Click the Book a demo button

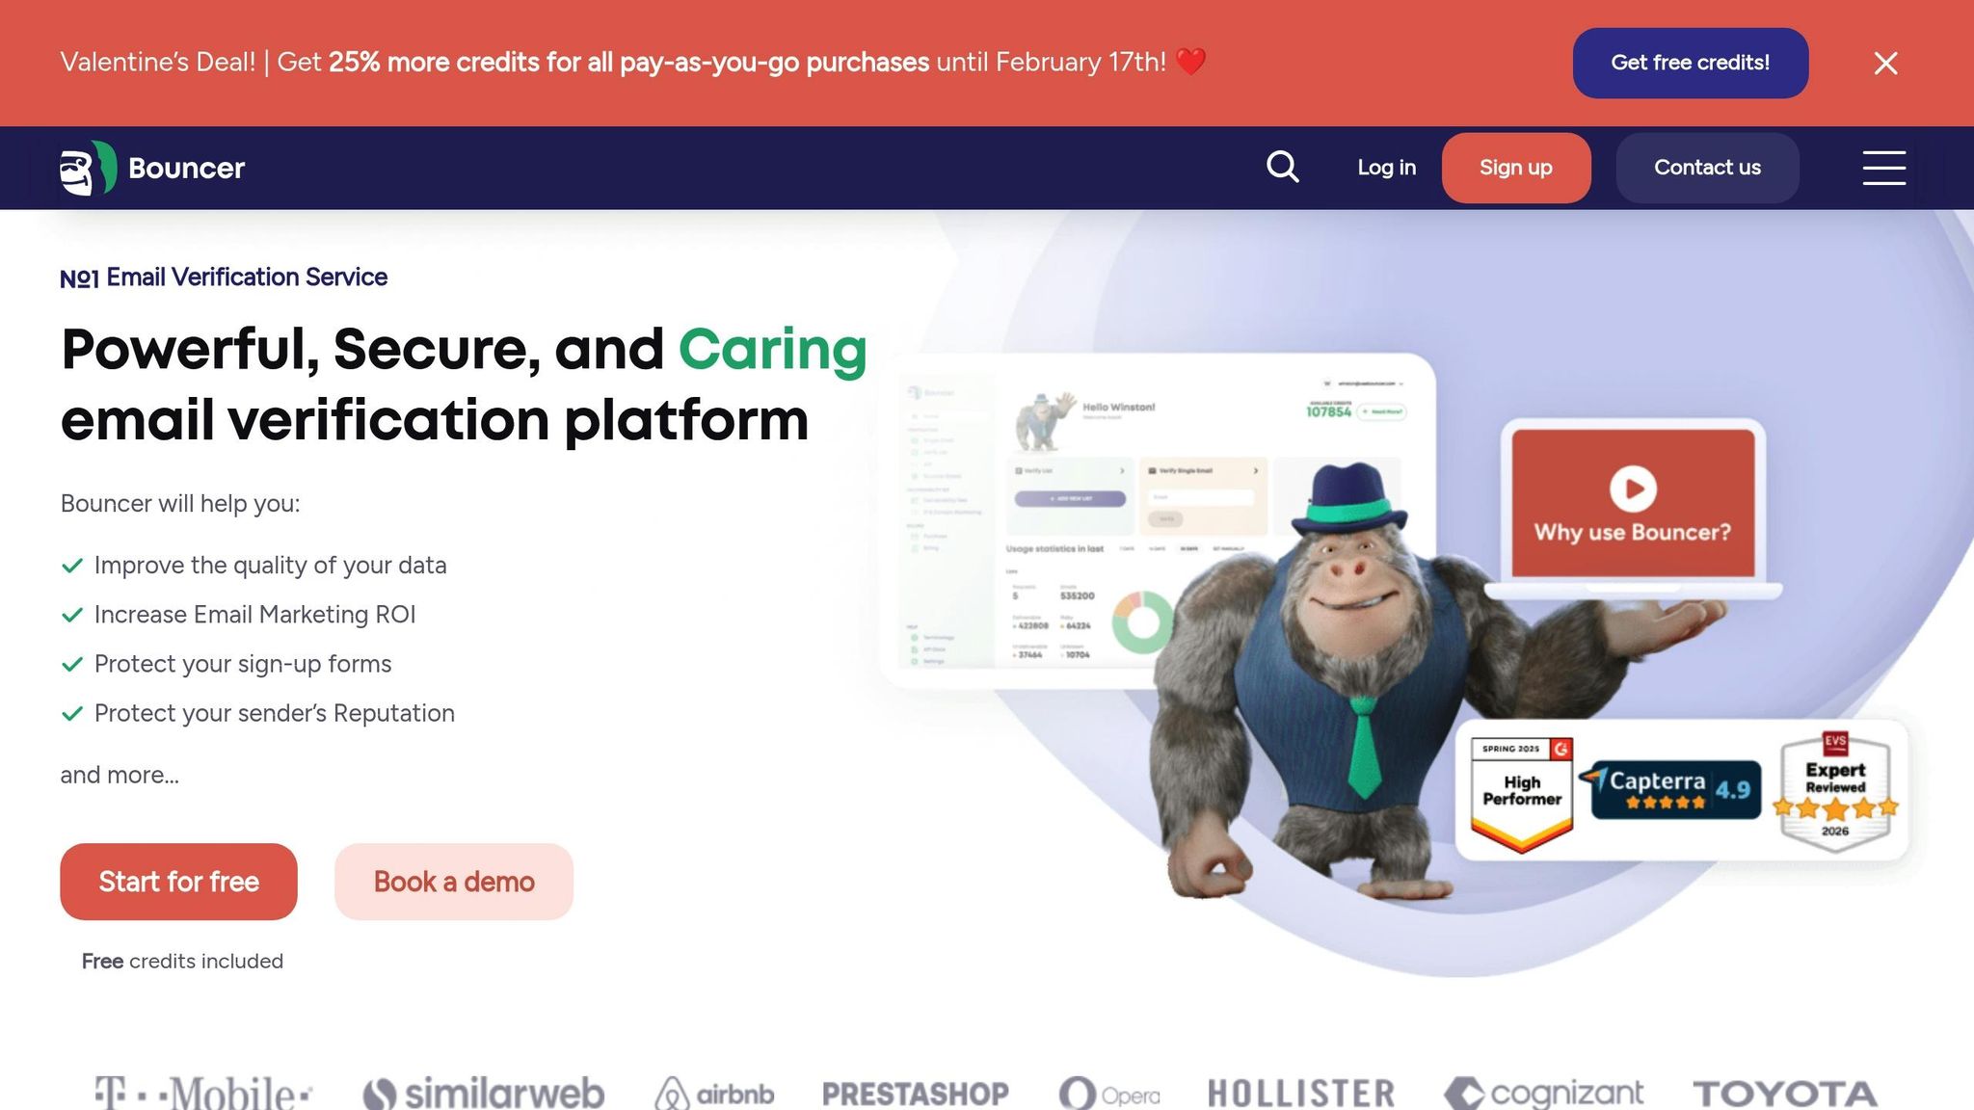(454, 882)
